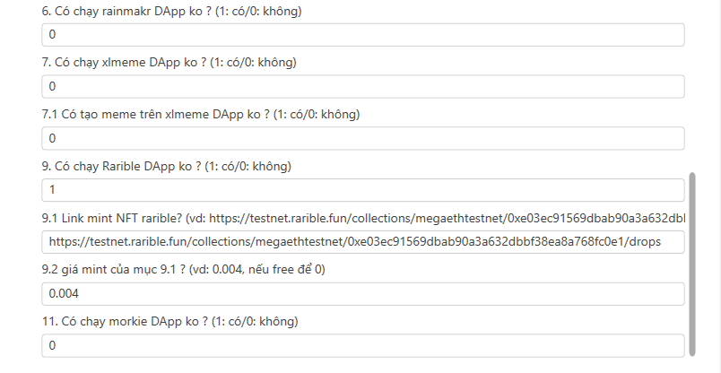721x373 pixels.
Task: Focus the rainmakr DApp answer field
Action: pyautogui.click(x=363, y=35)
